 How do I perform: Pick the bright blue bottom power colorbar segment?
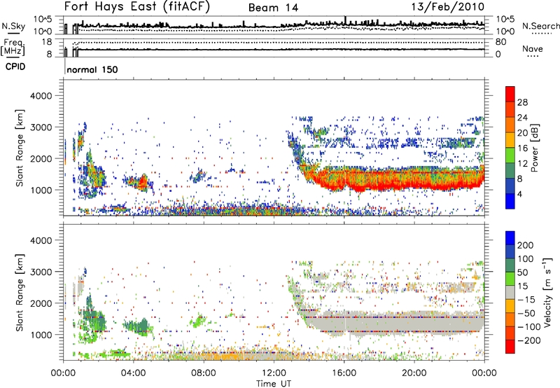510,202
